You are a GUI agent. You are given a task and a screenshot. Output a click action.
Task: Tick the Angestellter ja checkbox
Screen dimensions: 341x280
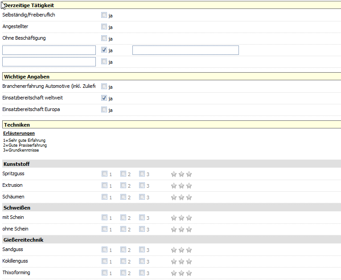(104, 27)
